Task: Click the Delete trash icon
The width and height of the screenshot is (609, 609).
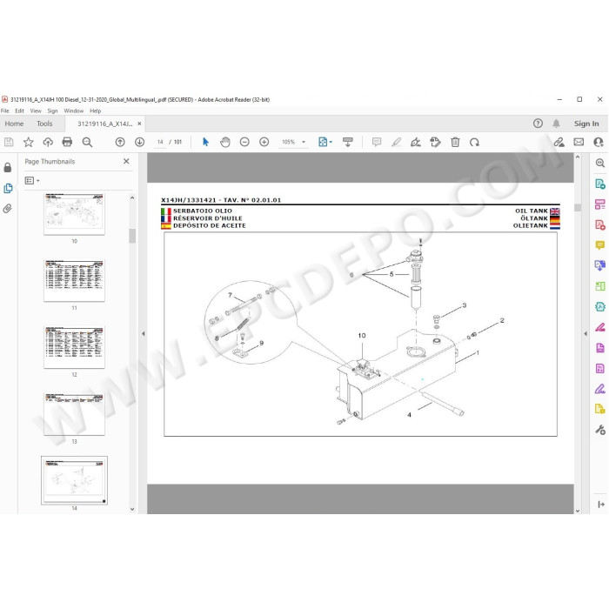Action: 455,142
